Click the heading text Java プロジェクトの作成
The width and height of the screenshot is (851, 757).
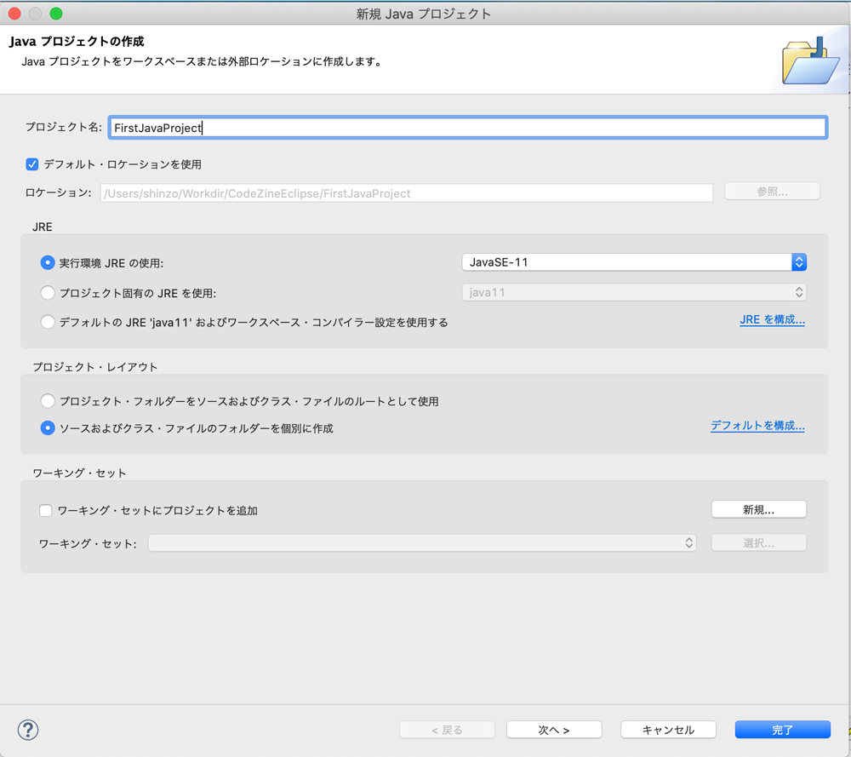(x=77, y=41)
